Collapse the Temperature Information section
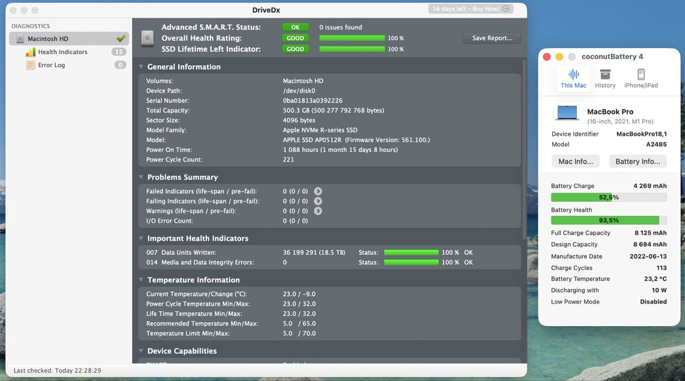Screen dimensions: 685x381 point(141,280)
